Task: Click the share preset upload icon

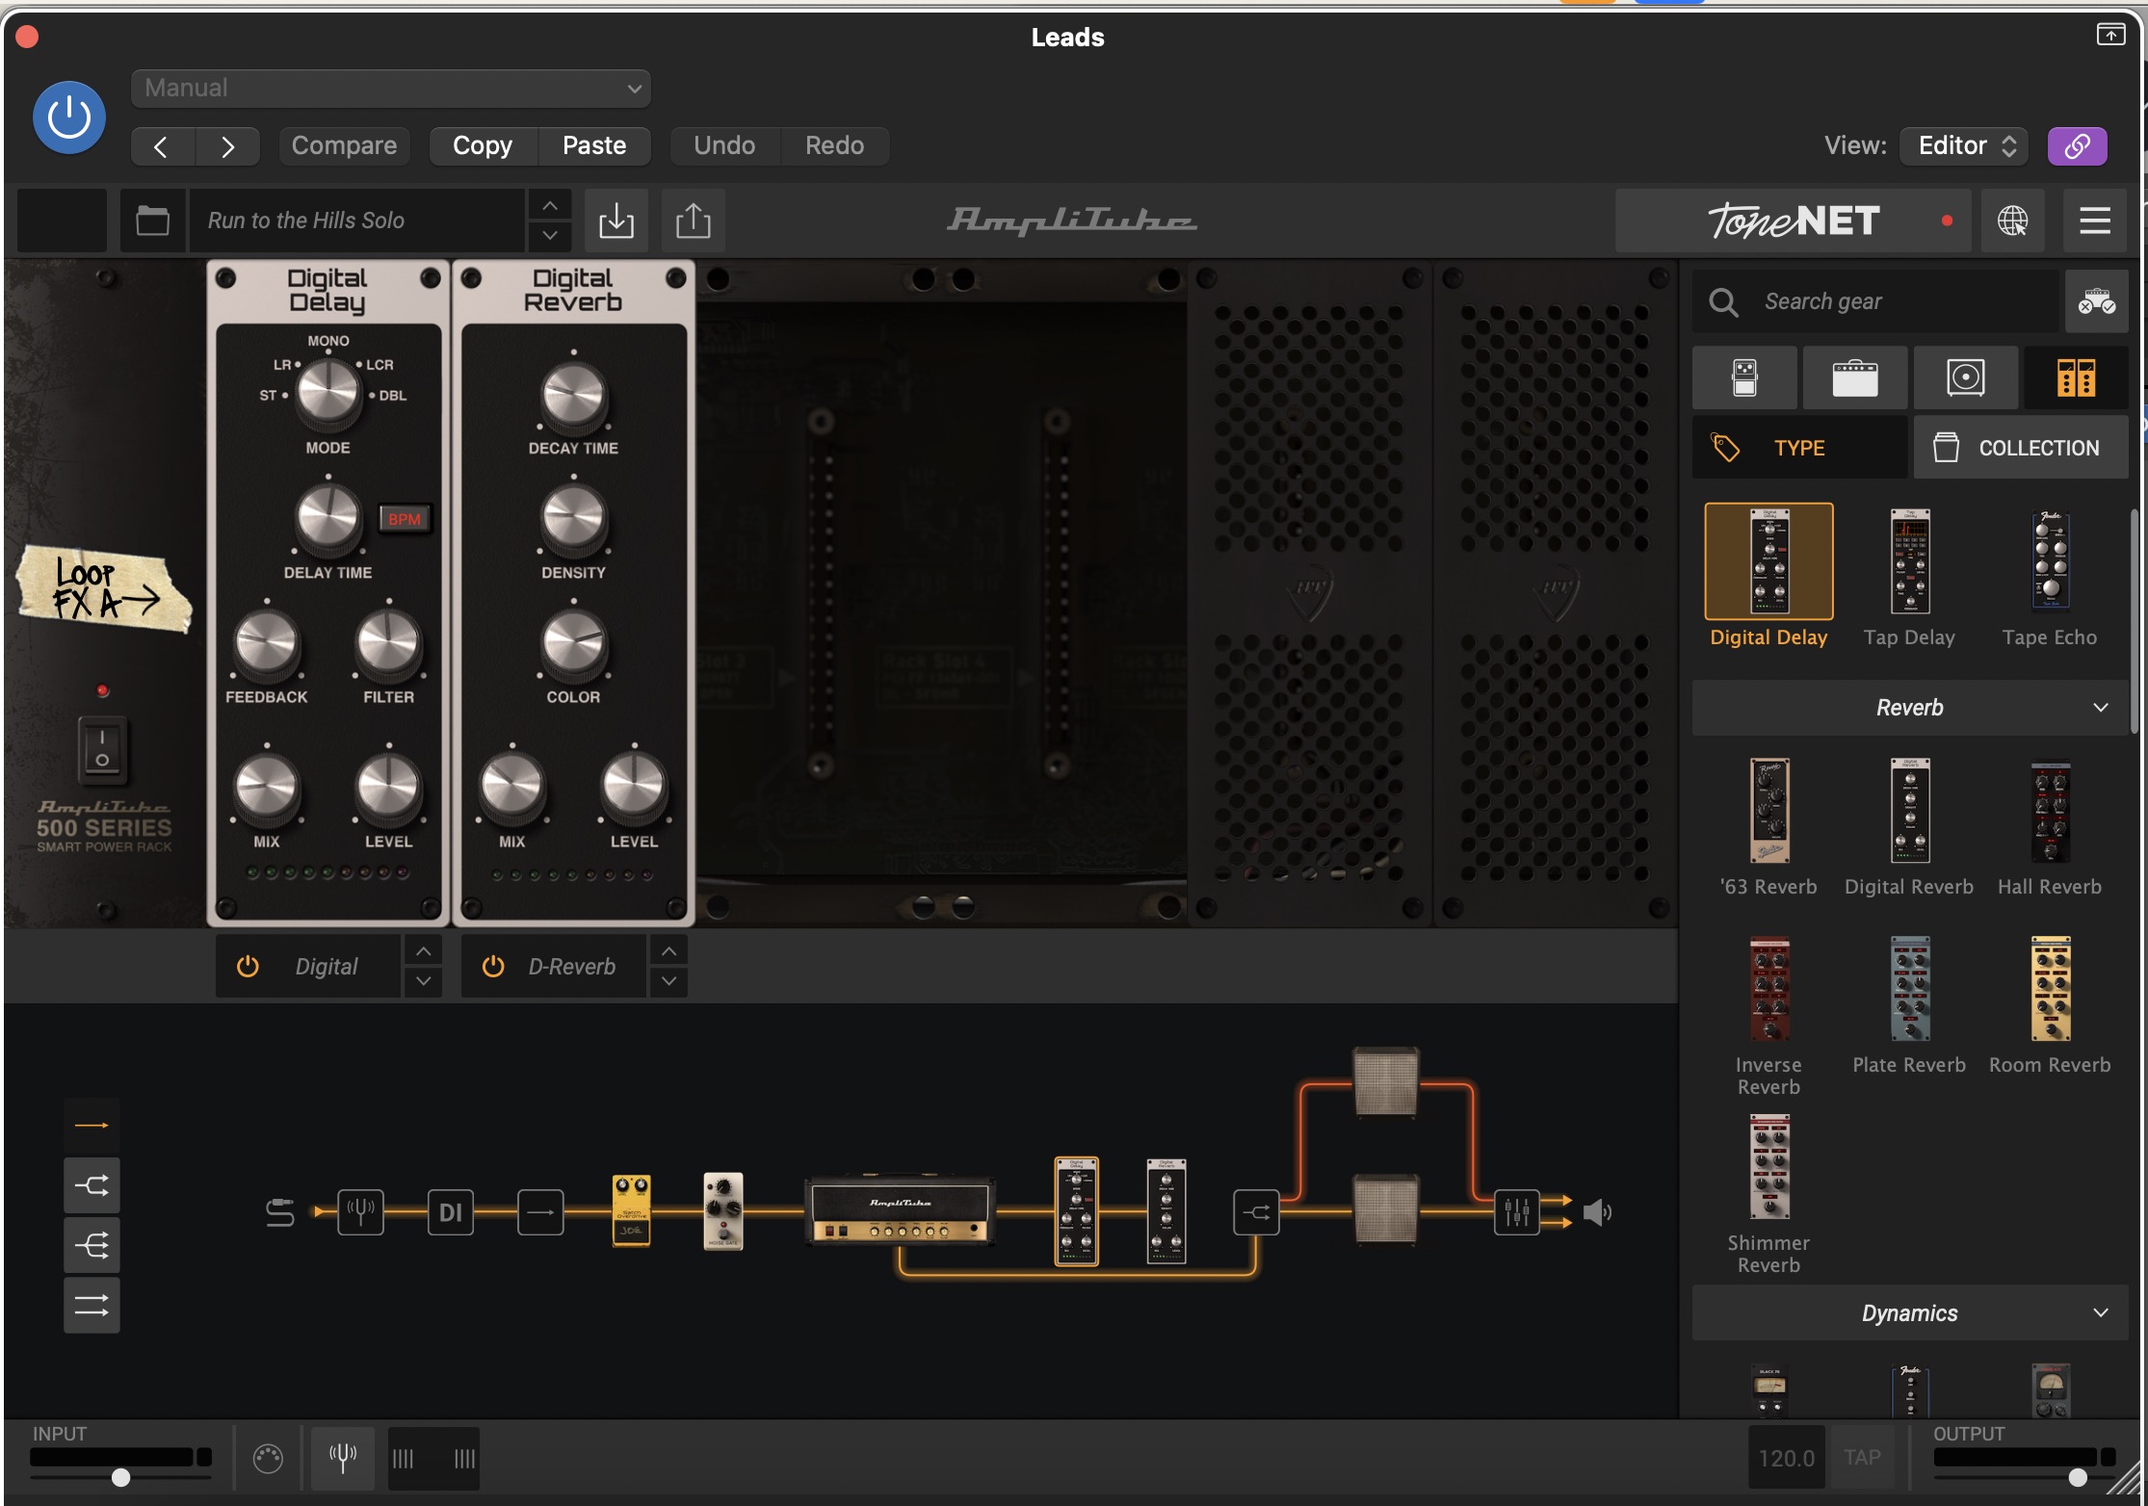Action: [694, 221]
